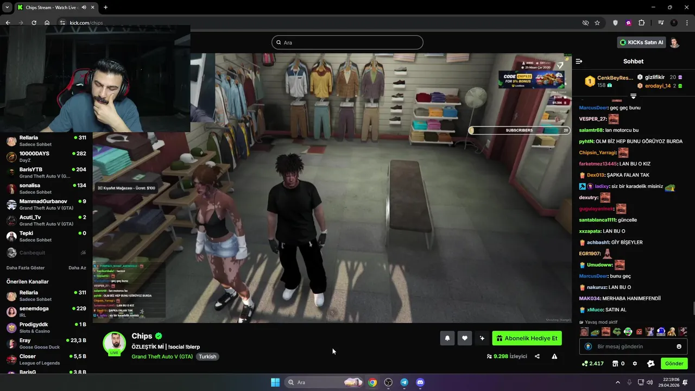695x391 pixels.
Task: Click the Chips channel name
Action: click(x=142, y=336)
